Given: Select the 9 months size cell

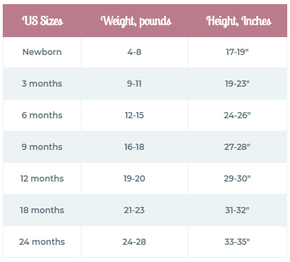Looking at the screenshot, I should coord(42,147).
